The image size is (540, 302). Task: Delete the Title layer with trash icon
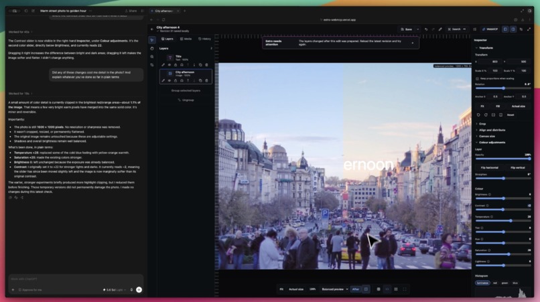click(206, 65)
